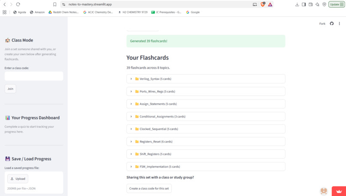346x196 pixels.
Task: Open site information icon in address bar
Action: coord(64,4)
